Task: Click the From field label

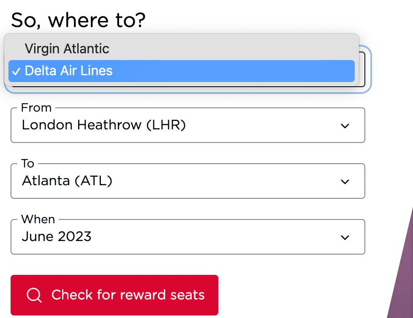Action: coord(36,107)
